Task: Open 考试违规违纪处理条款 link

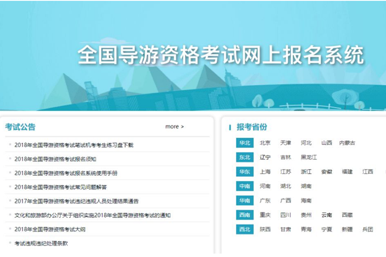Action: [41, 243]
